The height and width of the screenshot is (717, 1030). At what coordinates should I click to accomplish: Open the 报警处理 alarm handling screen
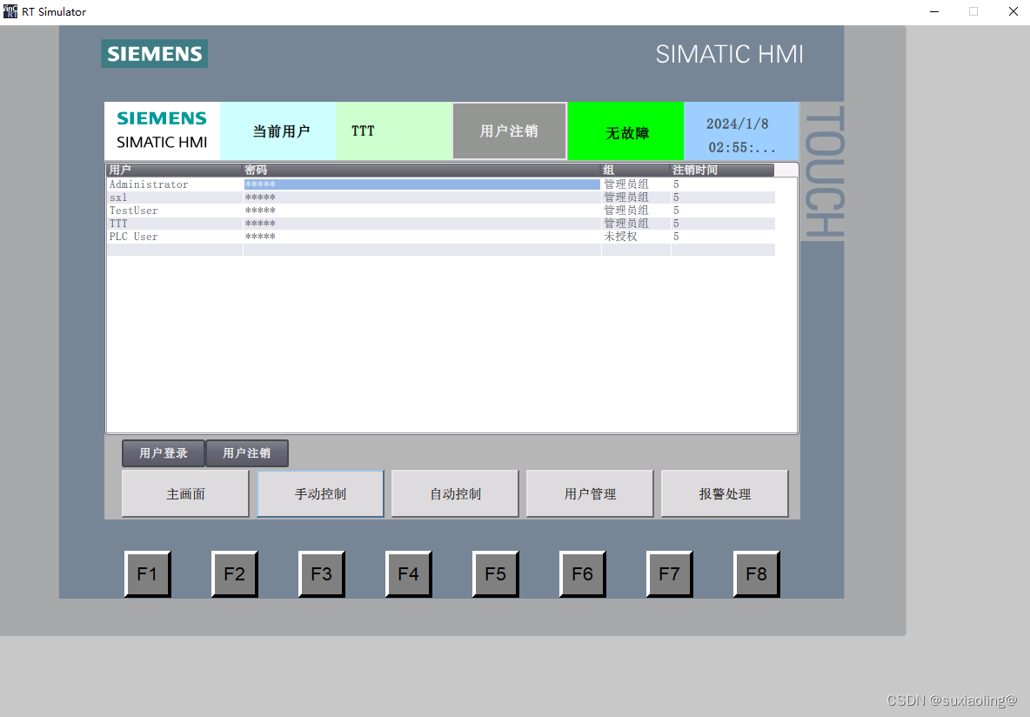coord(725,493)
